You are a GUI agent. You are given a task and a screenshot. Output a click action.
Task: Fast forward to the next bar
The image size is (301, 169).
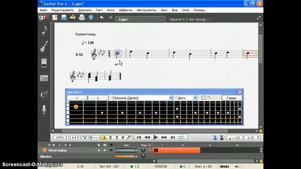[164, 138]
